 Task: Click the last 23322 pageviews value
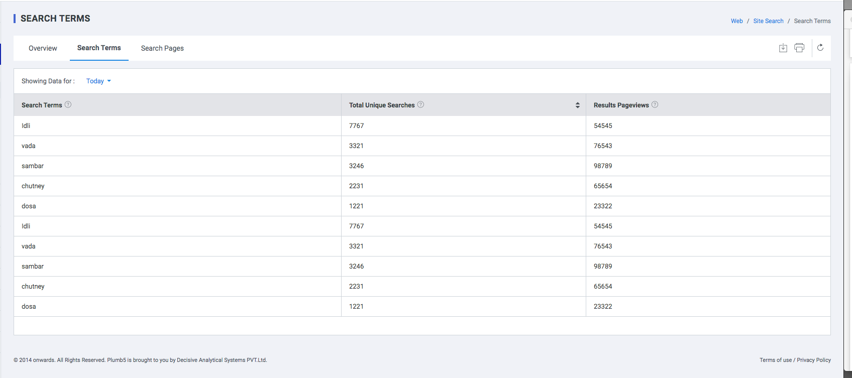tap(603, 306)
